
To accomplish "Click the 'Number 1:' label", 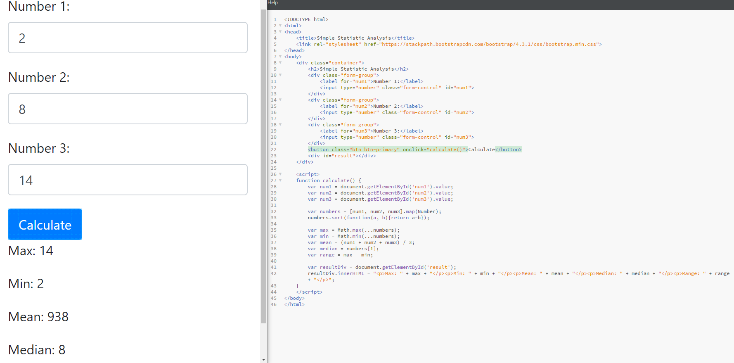I will pos(39,6).
